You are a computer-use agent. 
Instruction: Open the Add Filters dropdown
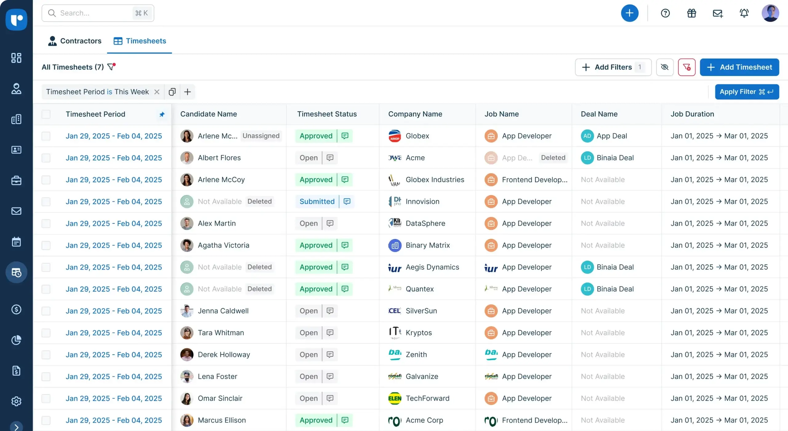pos(613,67)
